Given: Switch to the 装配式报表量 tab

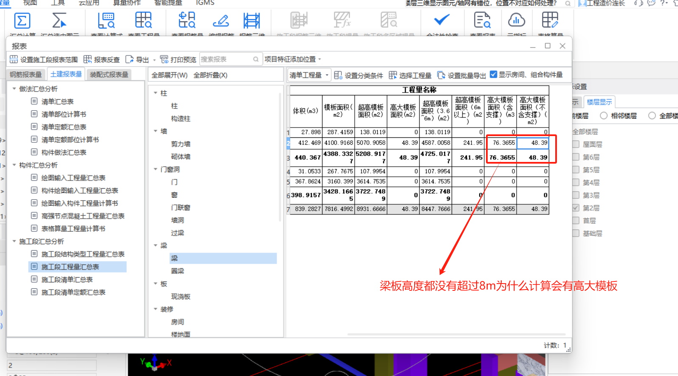Looking at the screenshot, I should [x=109, y=75].
